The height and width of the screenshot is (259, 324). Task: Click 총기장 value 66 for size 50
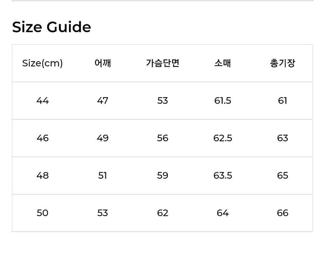(283, 213)
